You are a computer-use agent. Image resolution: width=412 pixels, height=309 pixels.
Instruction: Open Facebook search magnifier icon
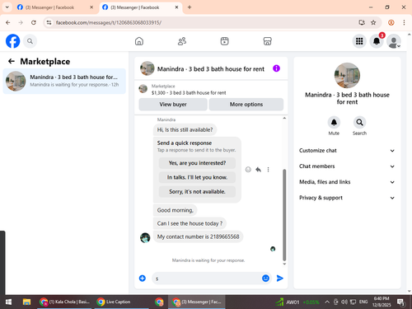pyautogui.click(x=30, y=41)
